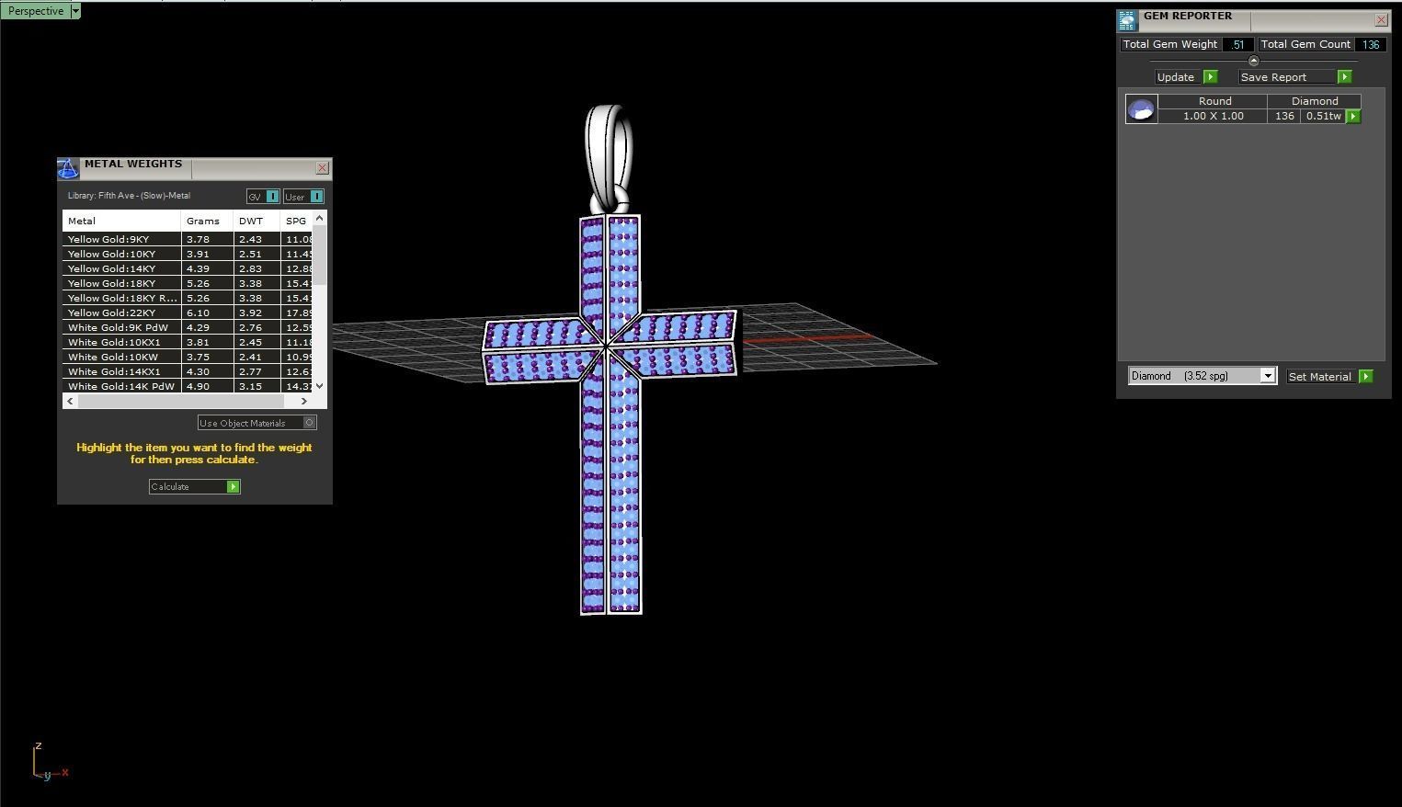Click the Update button label
Screen dimensions: 1402x807
tap(1175, 77)
